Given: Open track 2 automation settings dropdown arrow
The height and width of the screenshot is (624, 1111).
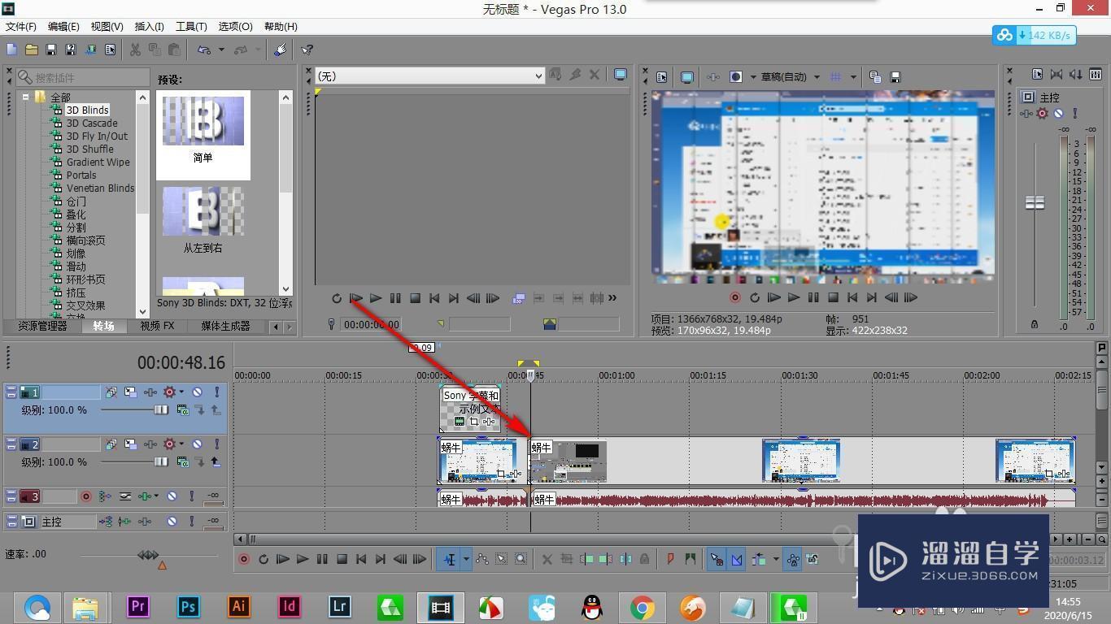Looking at the screenshot, I should pos(181,444).
